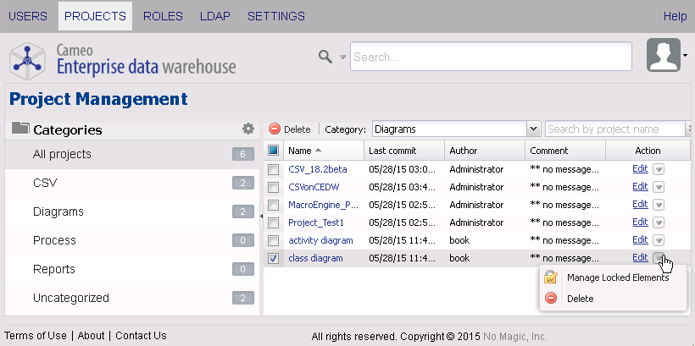Click the magnifying glass search icon

click(x=325, y=56)
